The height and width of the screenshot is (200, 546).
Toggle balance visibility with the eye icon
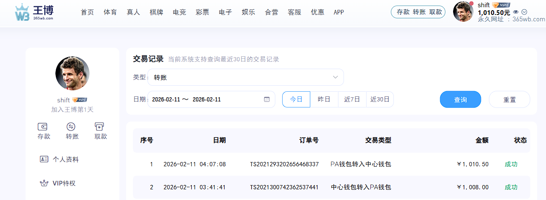(516, 12)
